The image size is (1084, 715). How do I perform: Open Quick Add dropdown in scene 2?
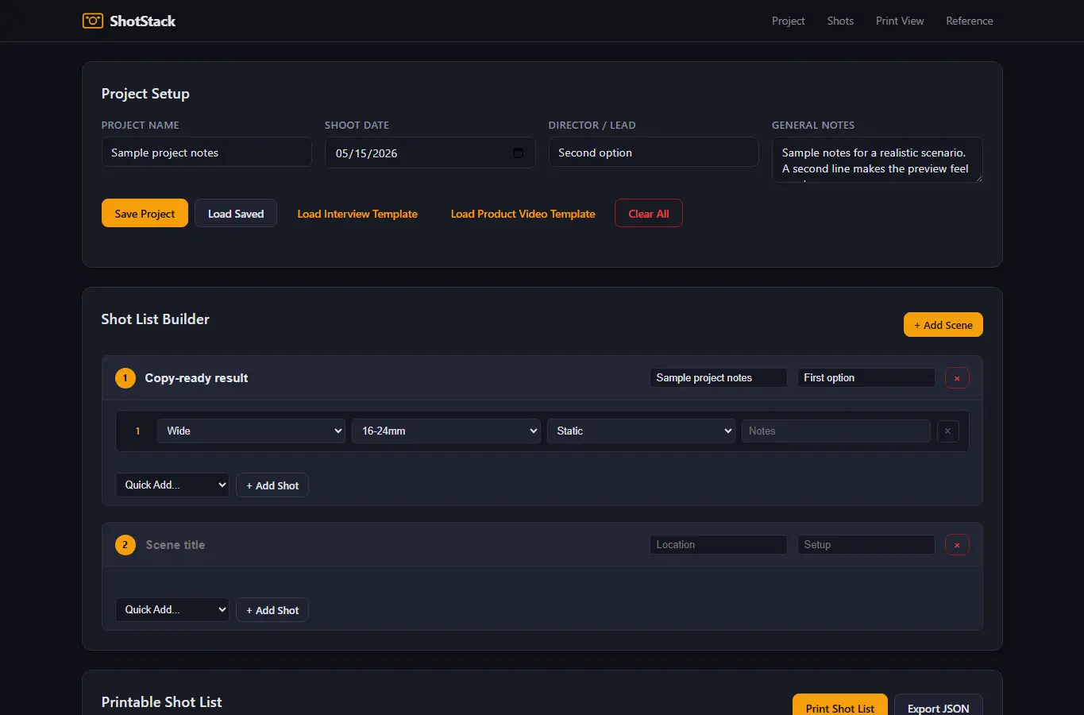pyautogui.click(x=172, y=609)
